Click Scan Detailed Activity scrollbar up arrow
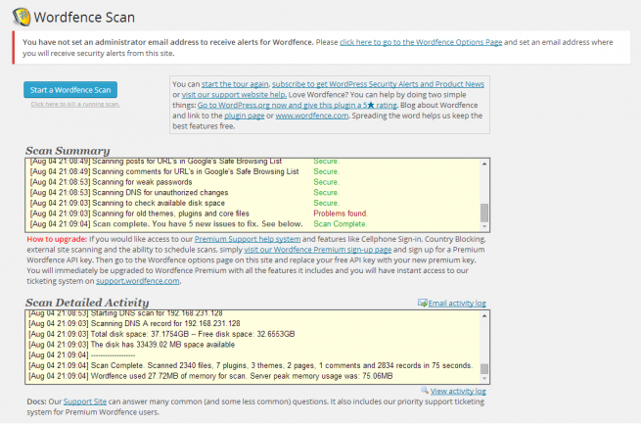The width and height of the screenshot is (641, 424). point(484,316)
